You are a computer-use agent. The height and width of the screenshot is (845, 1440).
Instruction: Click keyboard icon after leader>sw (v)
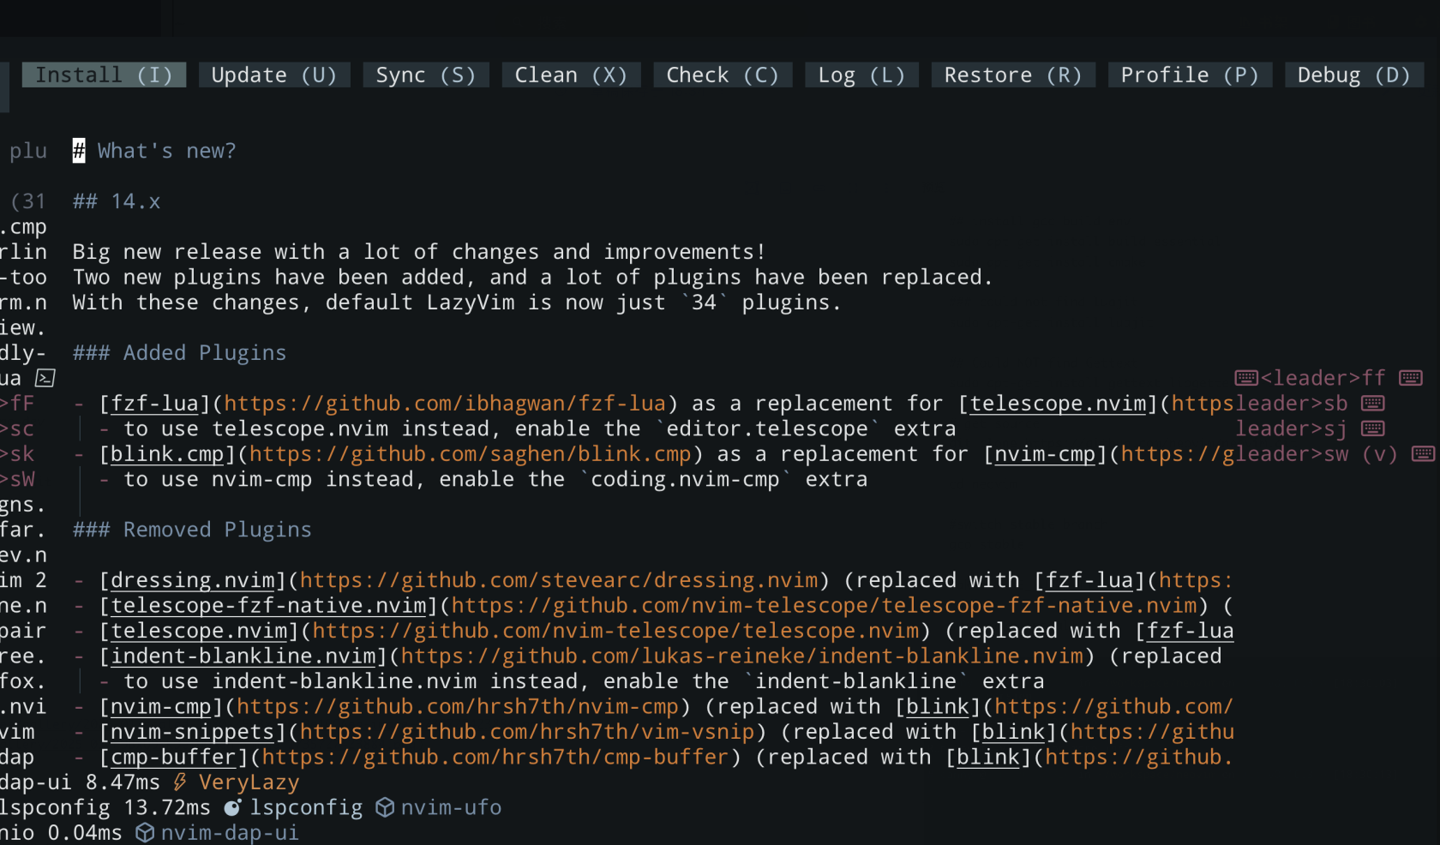1423,453
